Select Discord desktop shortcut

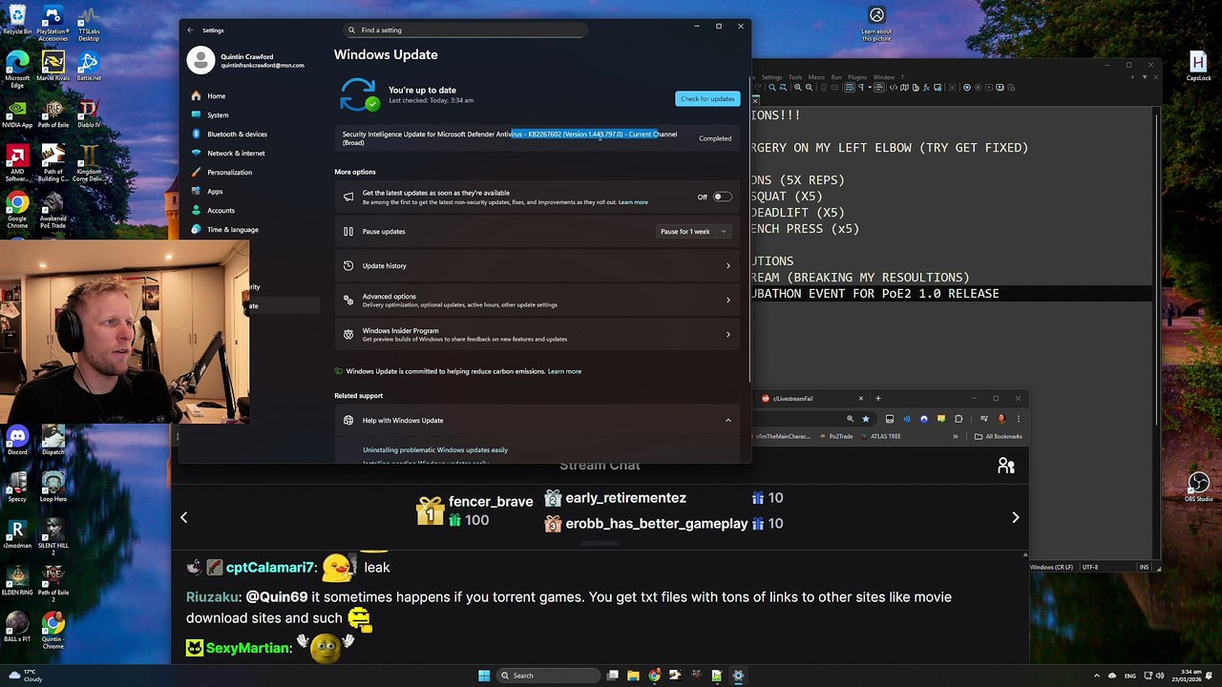point(17,442)
